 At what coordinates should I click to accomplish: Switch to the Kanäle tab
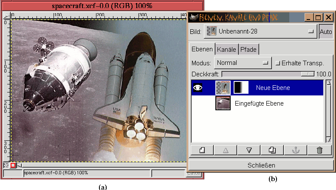226,49
